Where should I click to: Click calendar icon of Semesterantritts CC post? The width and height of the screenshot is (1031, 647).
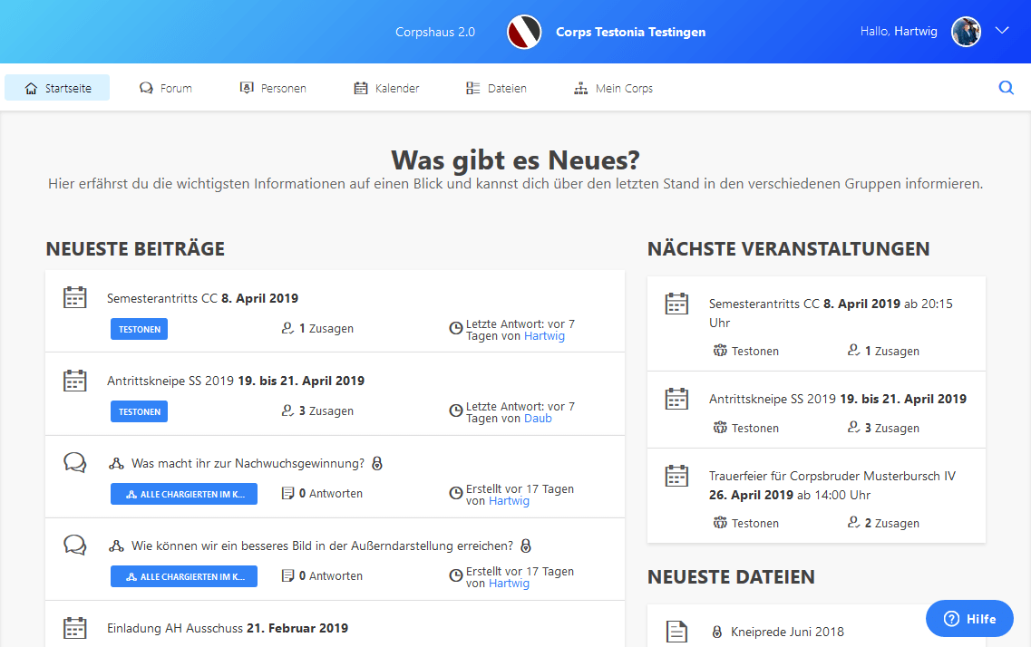[75, 297]
